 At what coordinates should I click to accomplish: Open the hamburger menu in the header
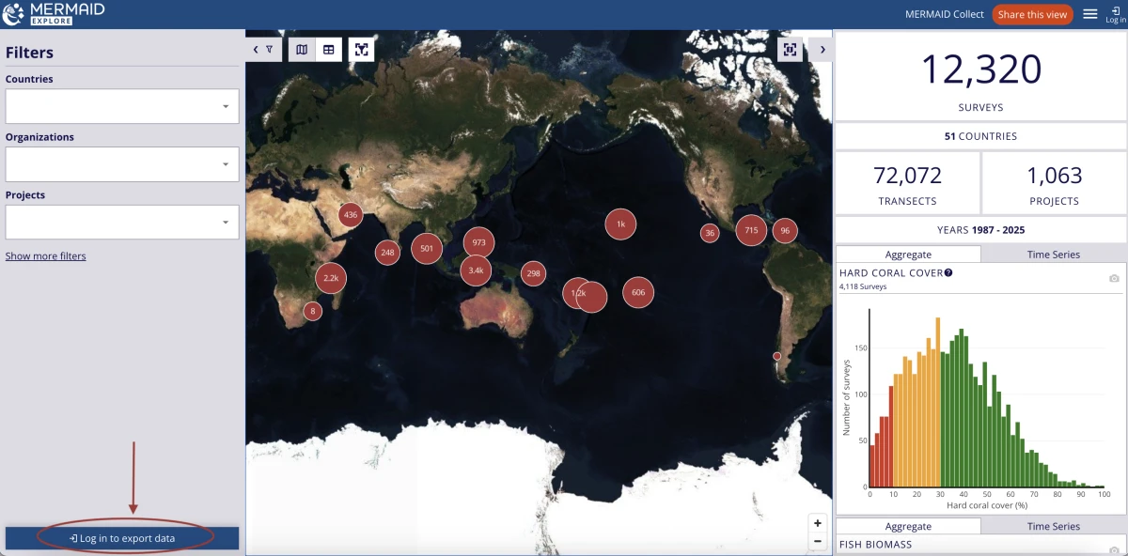[1090, 14]
